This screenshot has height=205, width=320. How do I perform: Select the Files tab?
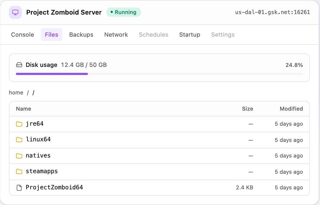point(52,35)
